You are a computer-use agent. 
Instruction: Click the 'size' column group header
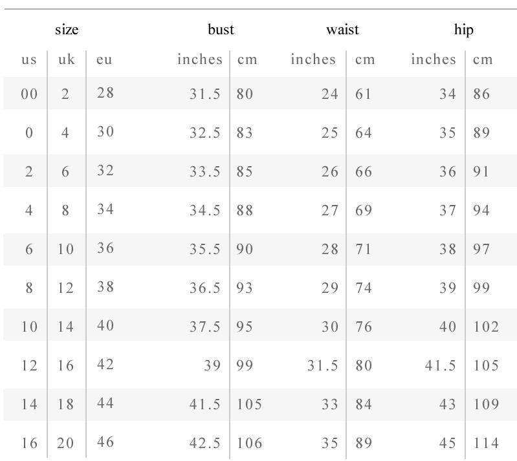point(67,30)
